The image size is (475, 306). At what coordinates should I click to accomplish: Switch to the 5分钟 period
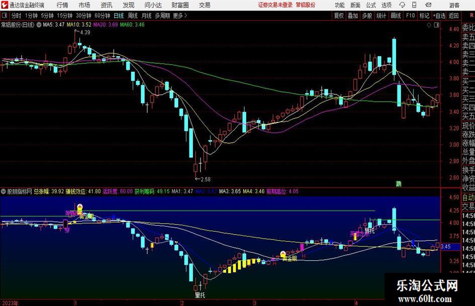(x=47, y=16)
